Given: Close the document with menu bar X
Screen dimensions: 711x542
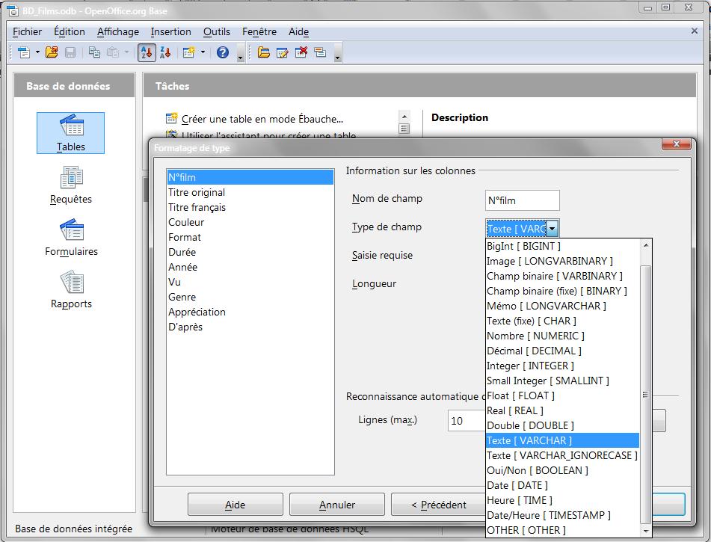Looking at the screenshot, I should [695, 31].
